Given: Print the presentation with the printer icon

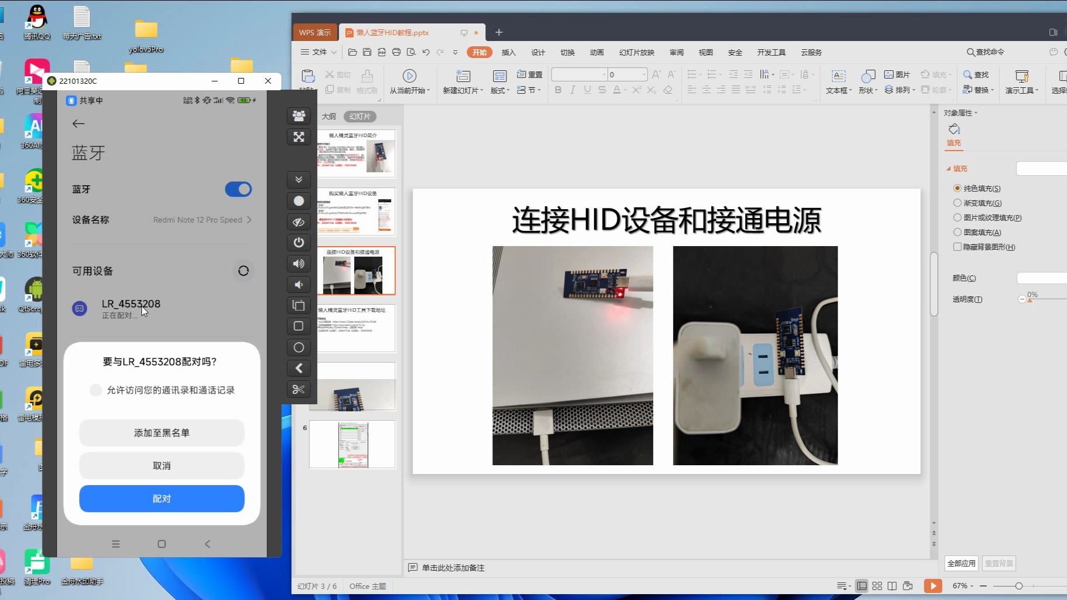Looking at the screenshot, I should pos(396,52).
